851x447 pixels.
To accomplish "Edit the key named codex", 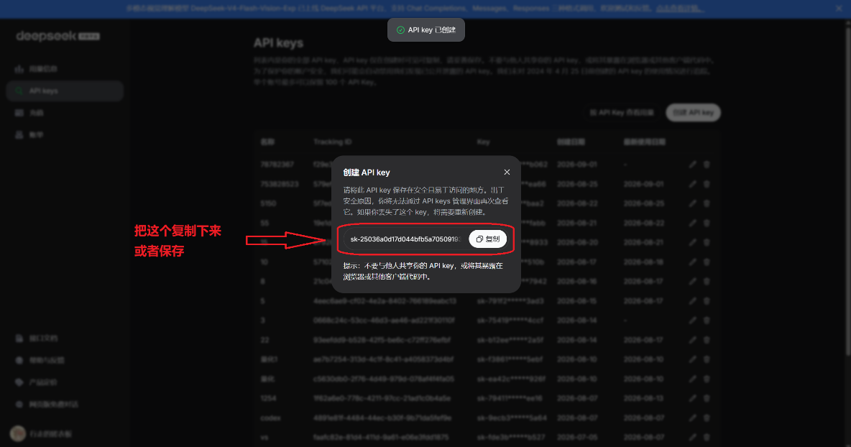I will (693, 418).
